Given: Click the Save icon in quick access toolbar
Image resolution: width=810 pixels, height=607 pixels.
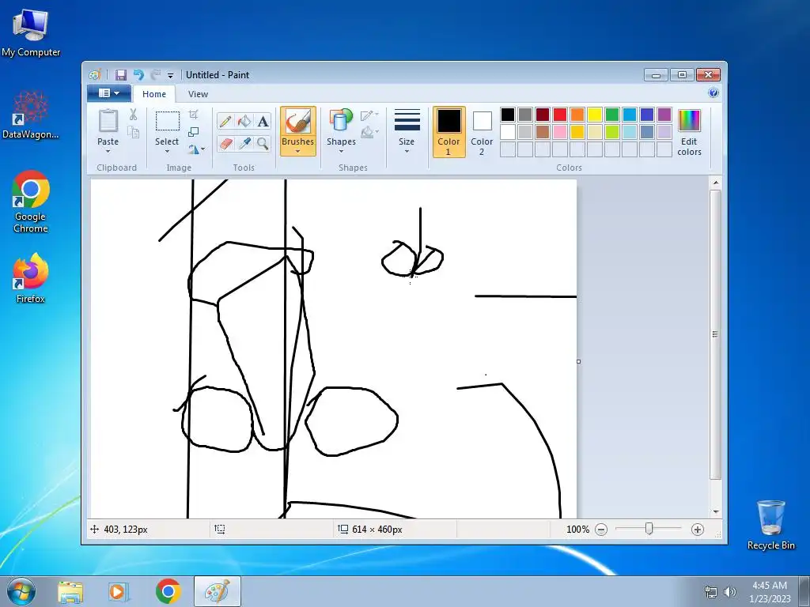Looking at the screenshot, I should pos(120,75).
